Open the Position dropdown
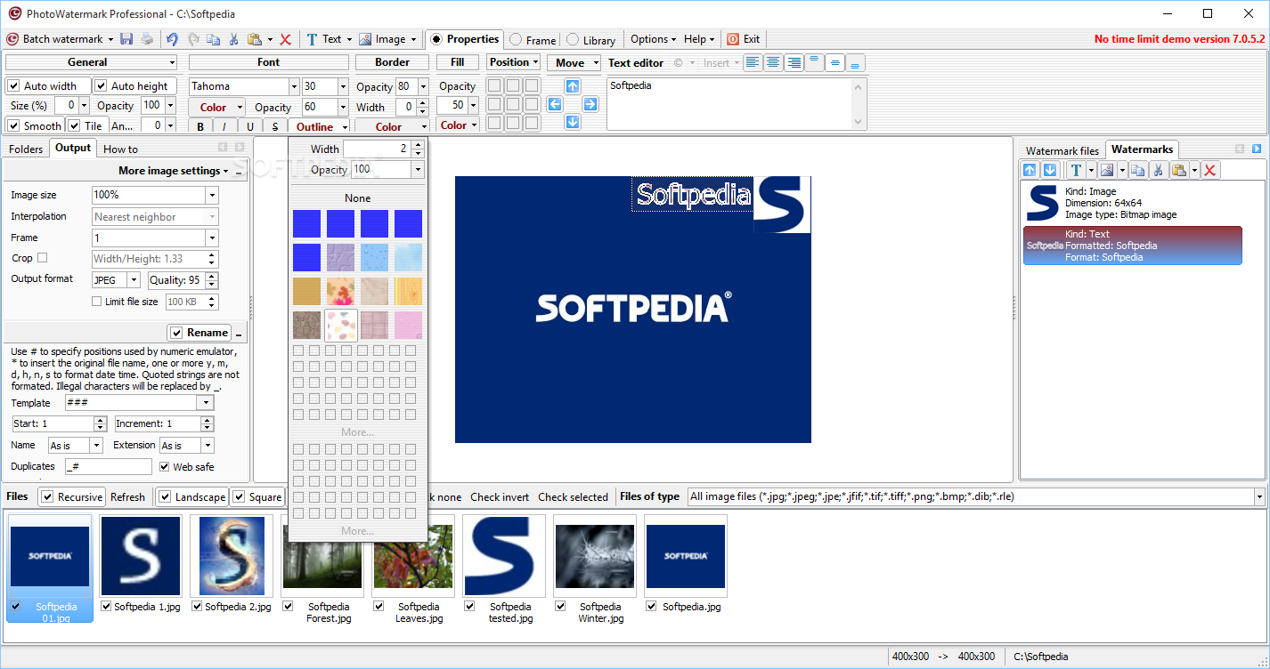 click(x=514, y=62)
